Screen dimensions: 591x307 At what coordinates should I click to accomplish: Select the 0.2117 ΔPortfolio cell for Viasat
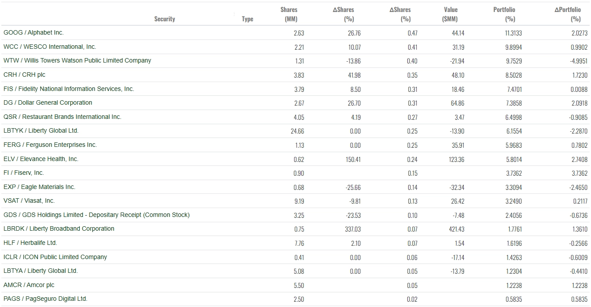580,201
